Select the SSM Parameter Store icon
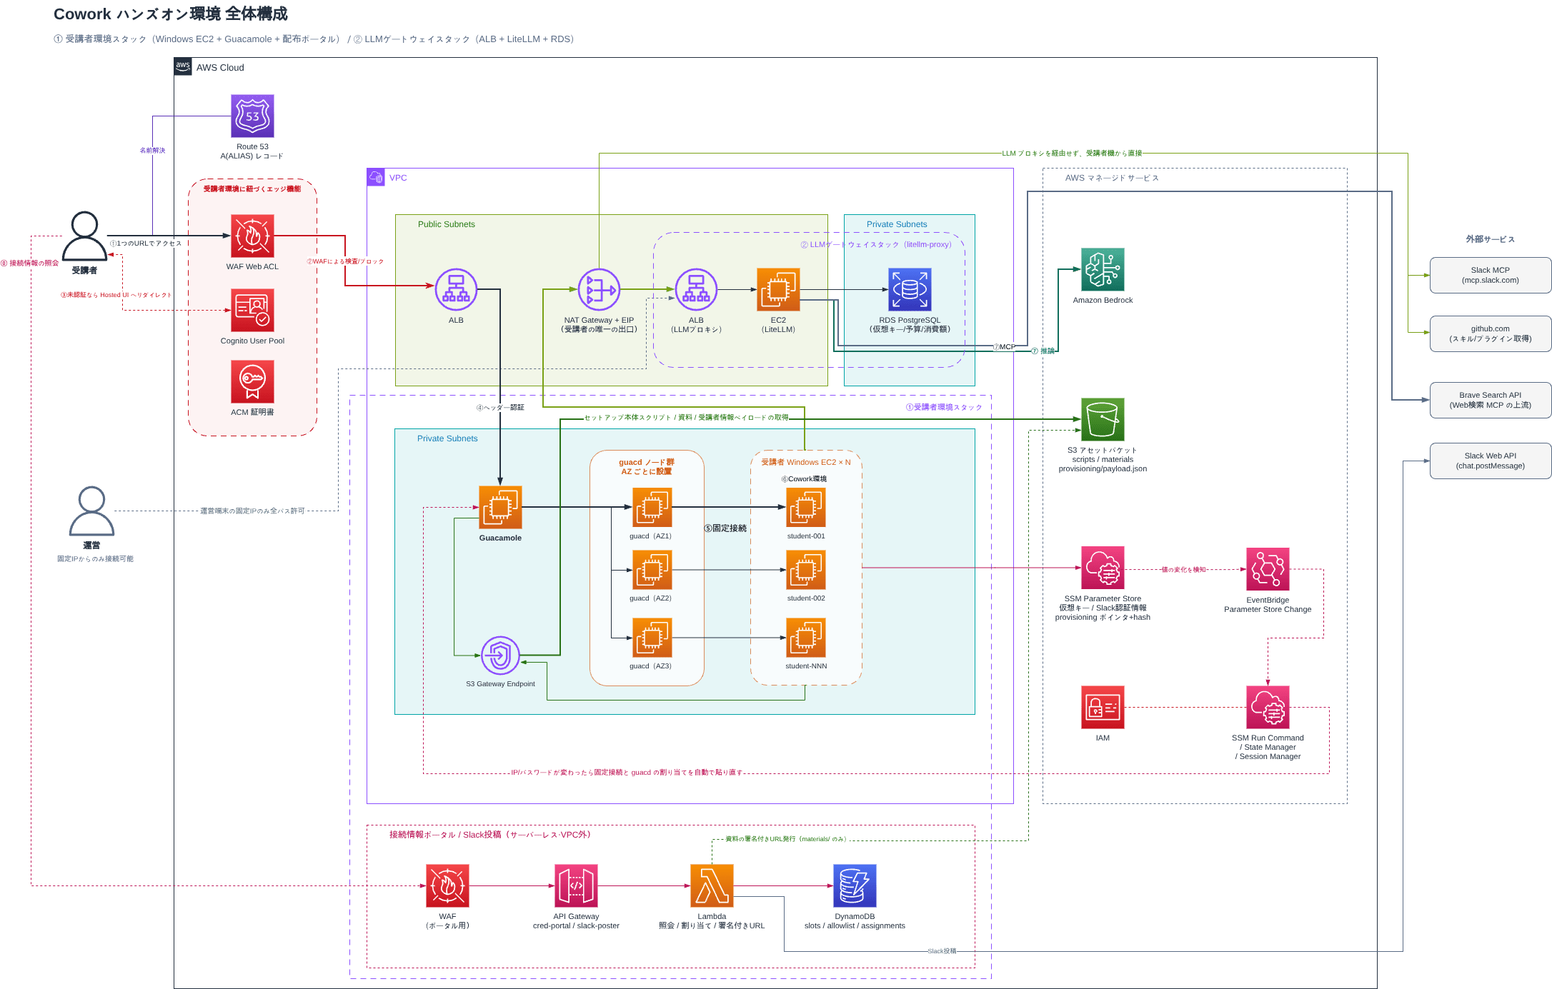Screen dimensions: 1552x989 1103,568
